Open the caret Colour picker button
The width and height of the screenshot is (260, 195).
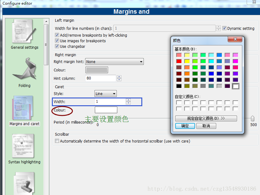tap(106, 110)
